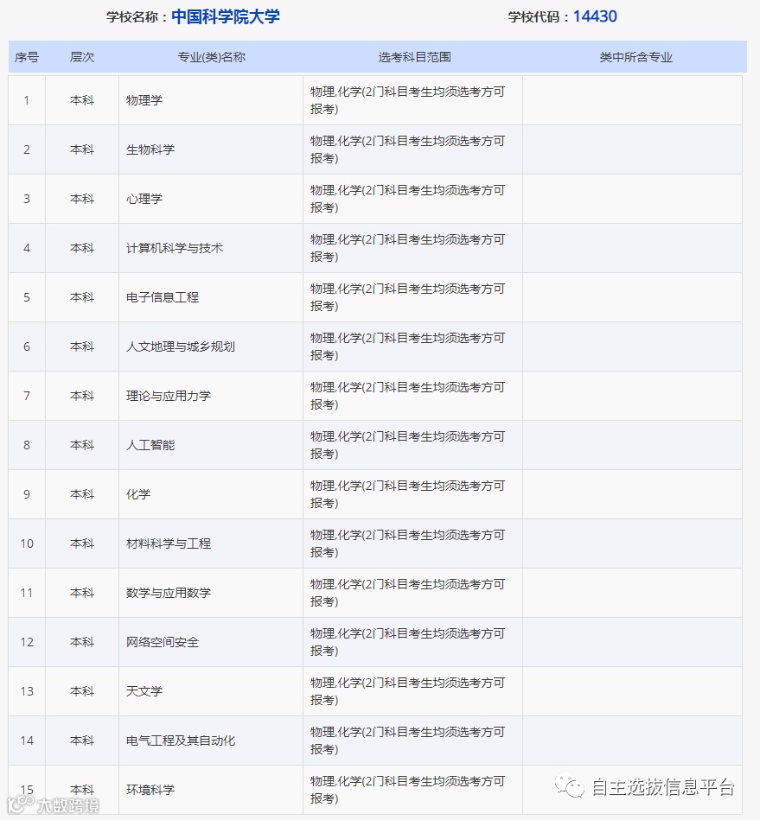Select the 计算机科学与技术 major cell
The width and height of the screenshot is (760, 820).
[x=211, y=248]
